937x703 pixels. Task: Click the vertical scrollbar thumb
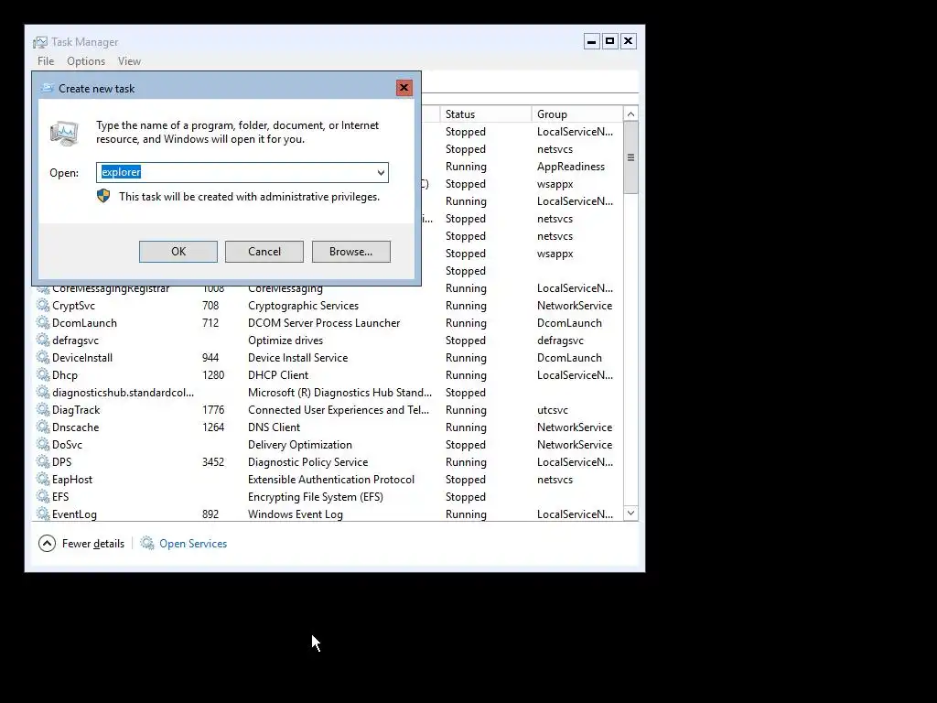[630, 157]
